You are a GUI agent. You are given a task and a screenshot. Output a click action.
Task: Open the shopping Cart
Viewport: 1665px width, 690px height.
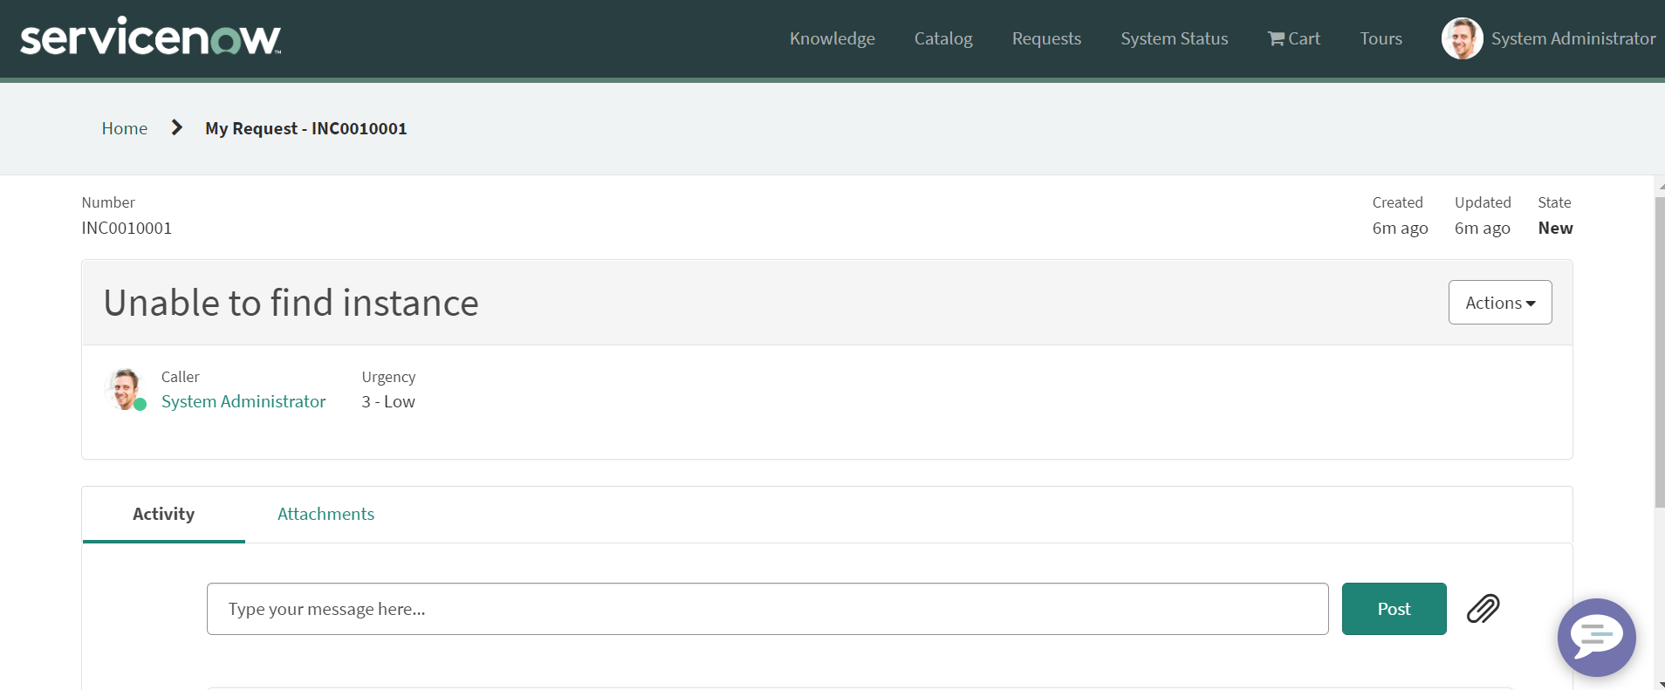point(1293,38)
